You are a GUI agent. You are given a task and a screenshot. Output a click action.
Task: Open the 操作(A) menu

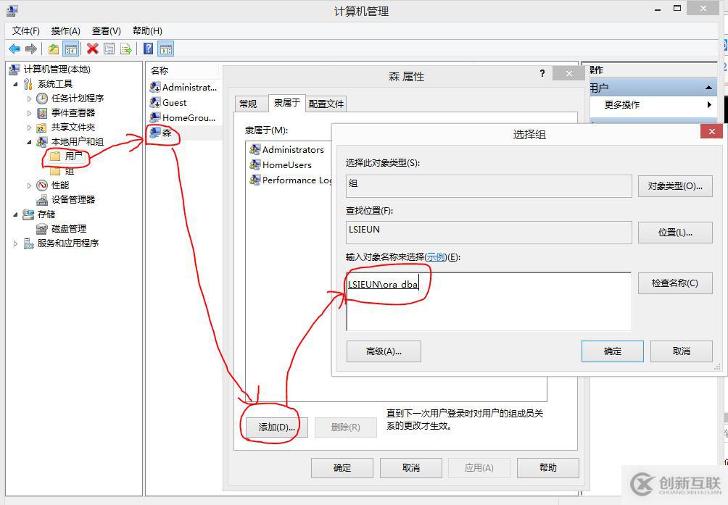pos(66,31)
